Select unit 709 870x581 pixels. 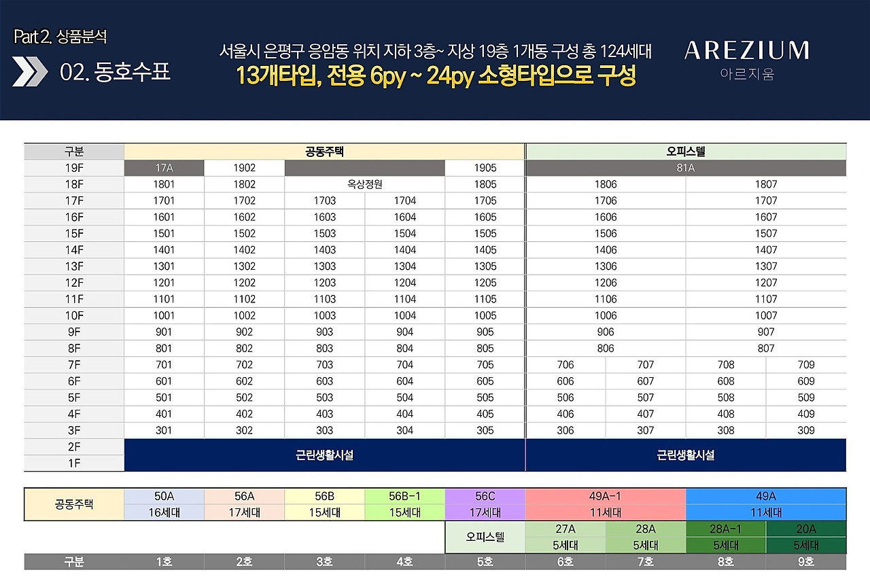click(806, 364)
